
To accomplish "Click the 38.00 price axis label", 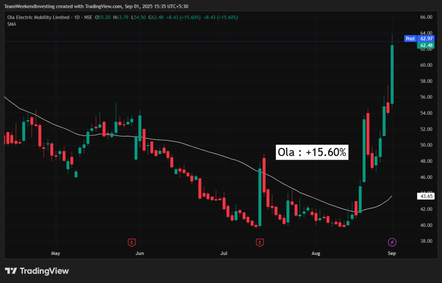I will click(x=426, y=241).
